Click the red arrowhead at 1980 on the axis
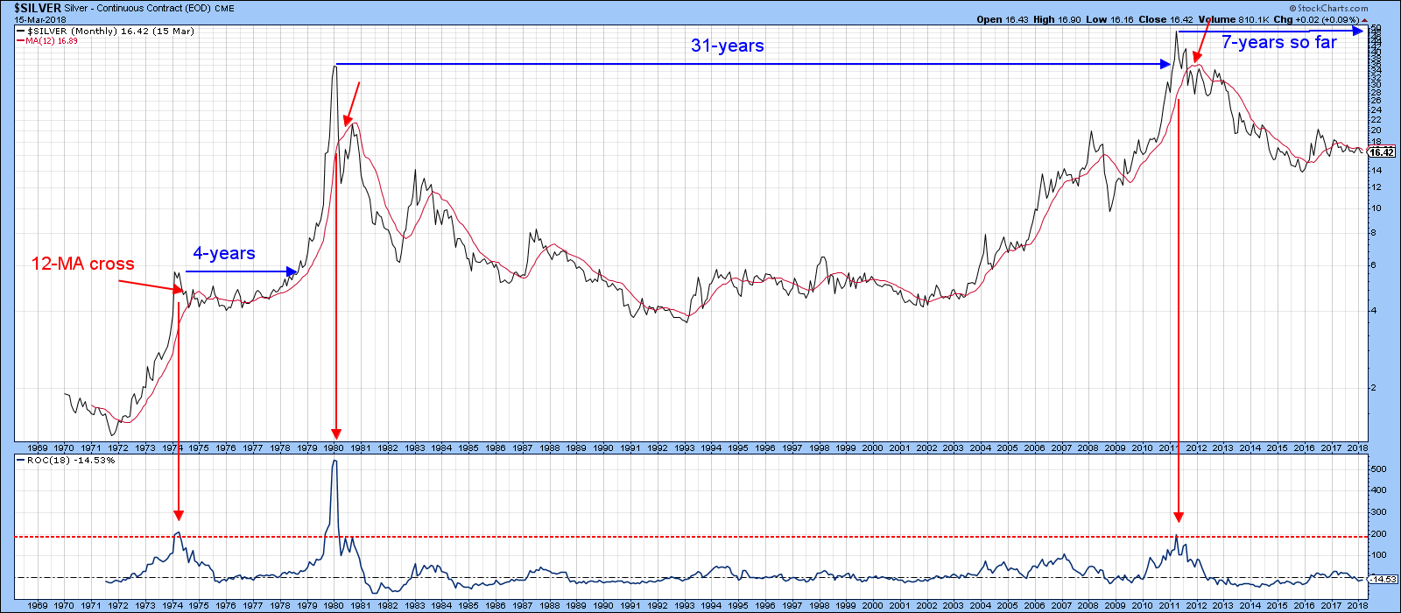Screen dimensions: 1401x613 (334, 433)
